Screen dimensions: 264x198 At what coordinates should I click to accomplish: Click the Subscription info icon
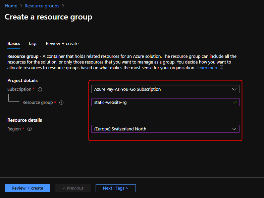(40, 89)
